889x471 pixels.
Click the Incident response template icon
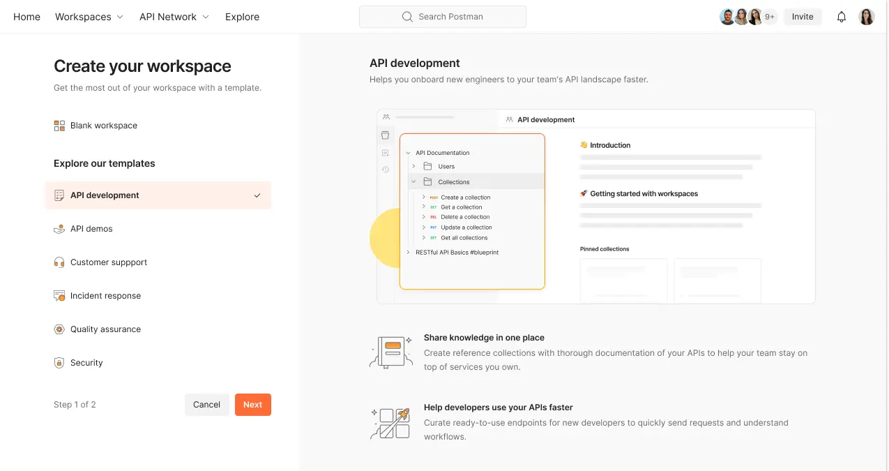coord(59,296)
